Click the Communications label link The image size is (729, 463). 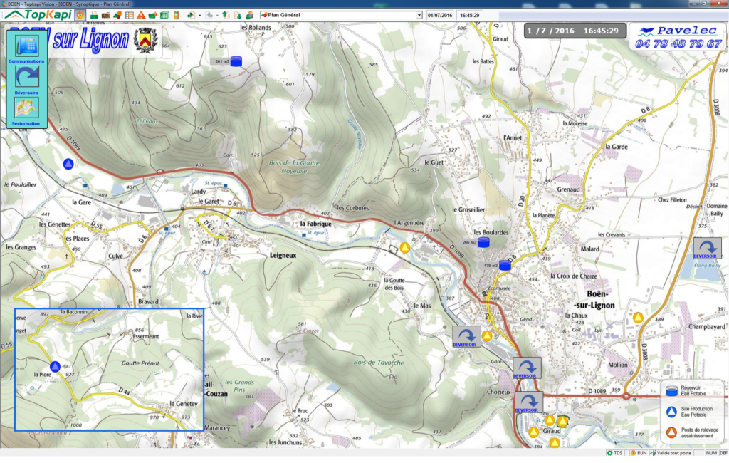pyautogui.click(x=26, y=61)
